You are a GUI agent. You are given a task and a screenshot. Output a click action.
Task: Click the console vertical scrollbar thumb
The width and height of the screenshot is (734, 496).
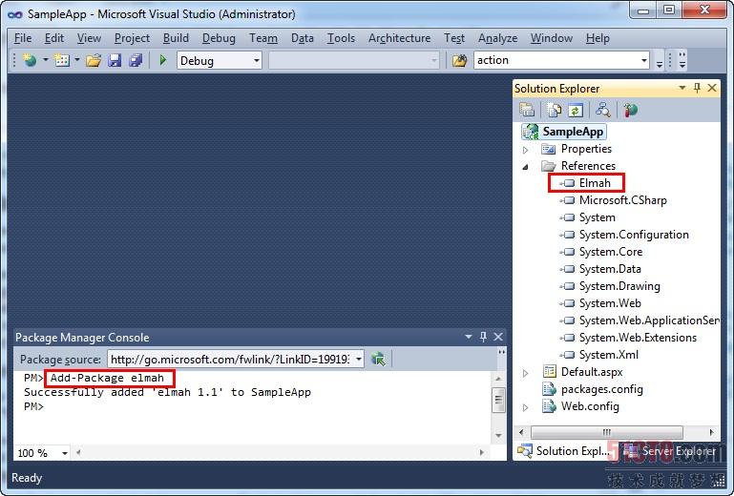tap(498, 400)
